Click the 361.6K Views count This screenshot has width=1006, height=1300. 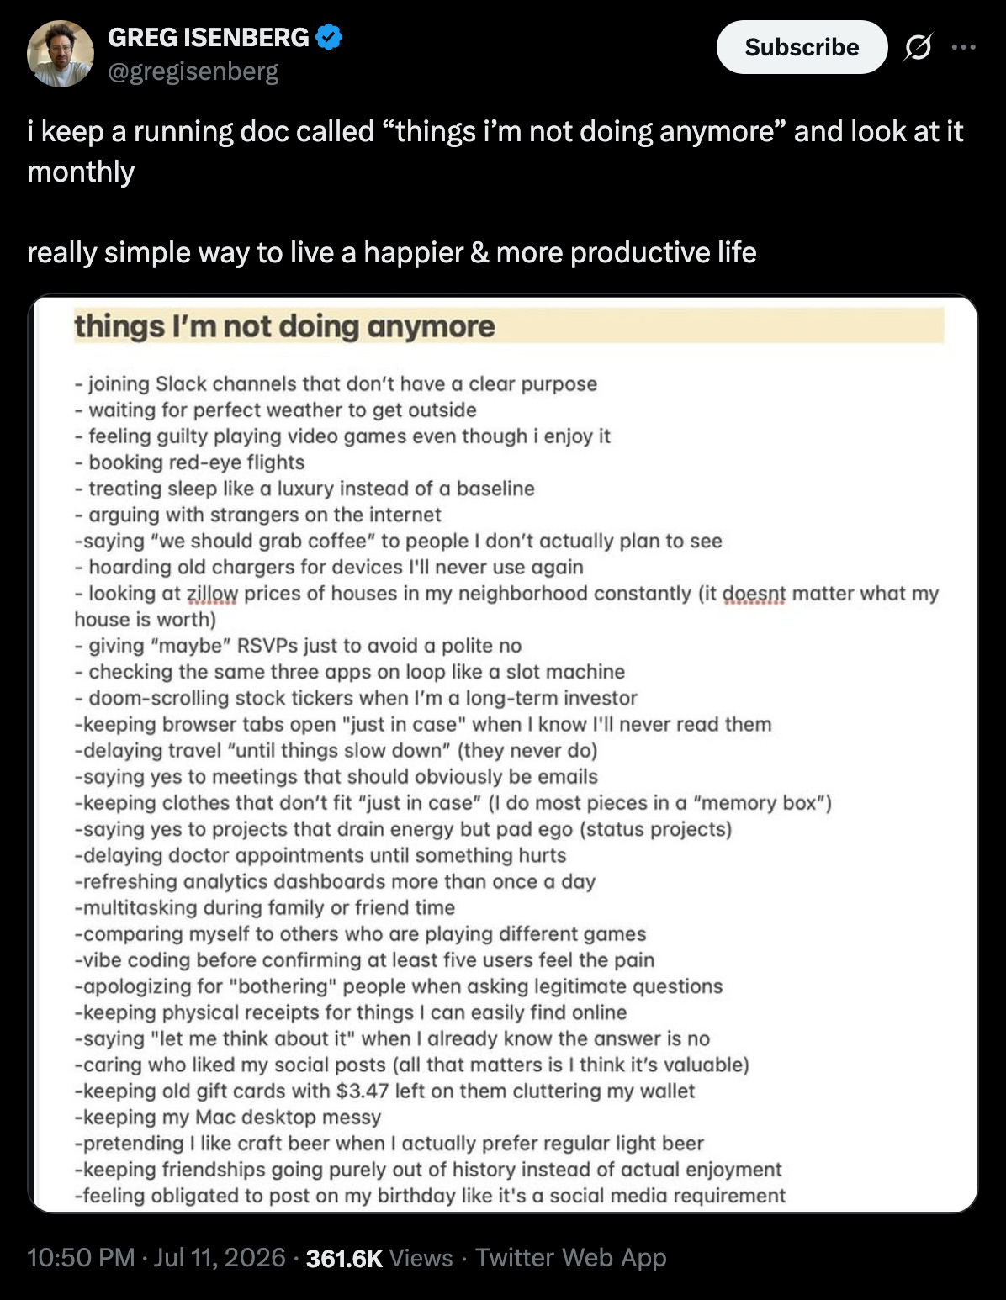pos(379,1257)
